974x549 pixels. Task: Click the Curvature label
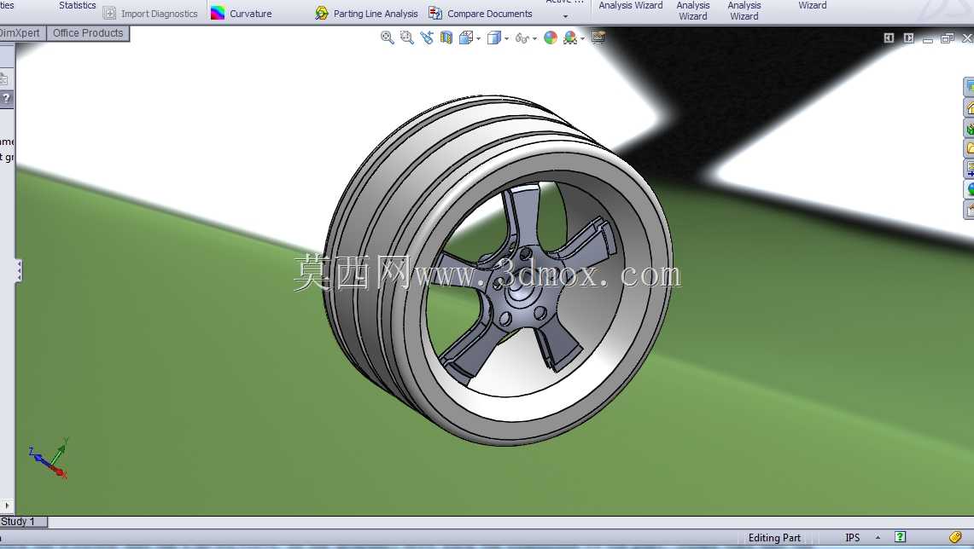point(250,14)
